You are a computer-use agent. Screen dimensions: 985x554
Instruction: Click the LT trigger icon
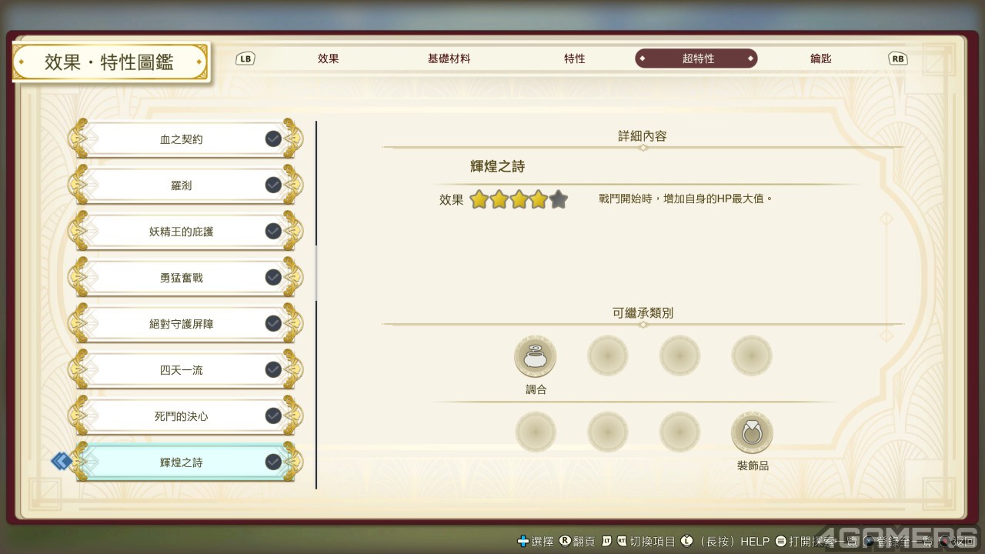608,542
